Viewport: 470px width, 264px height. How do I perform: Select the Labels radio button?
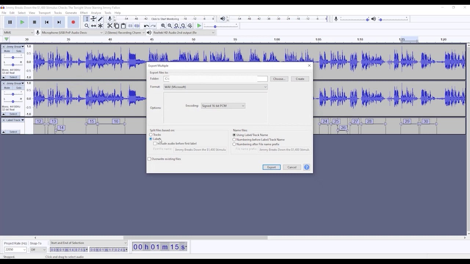click(151, 139)
